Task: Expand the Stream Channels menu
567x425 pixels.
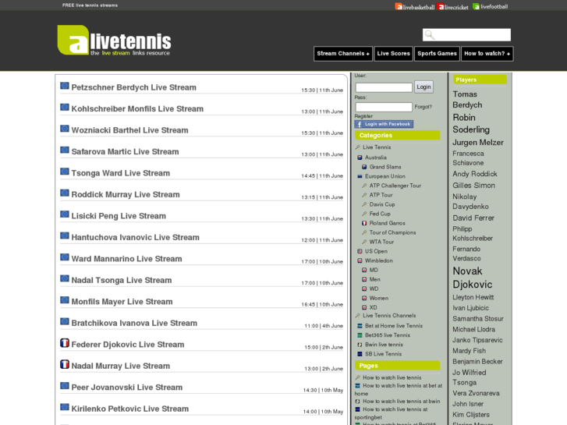Action: pos(343,54)
